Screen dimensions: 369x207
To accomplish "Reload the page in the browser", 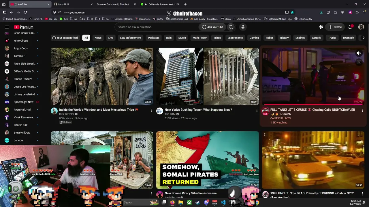I will point(25,12).
